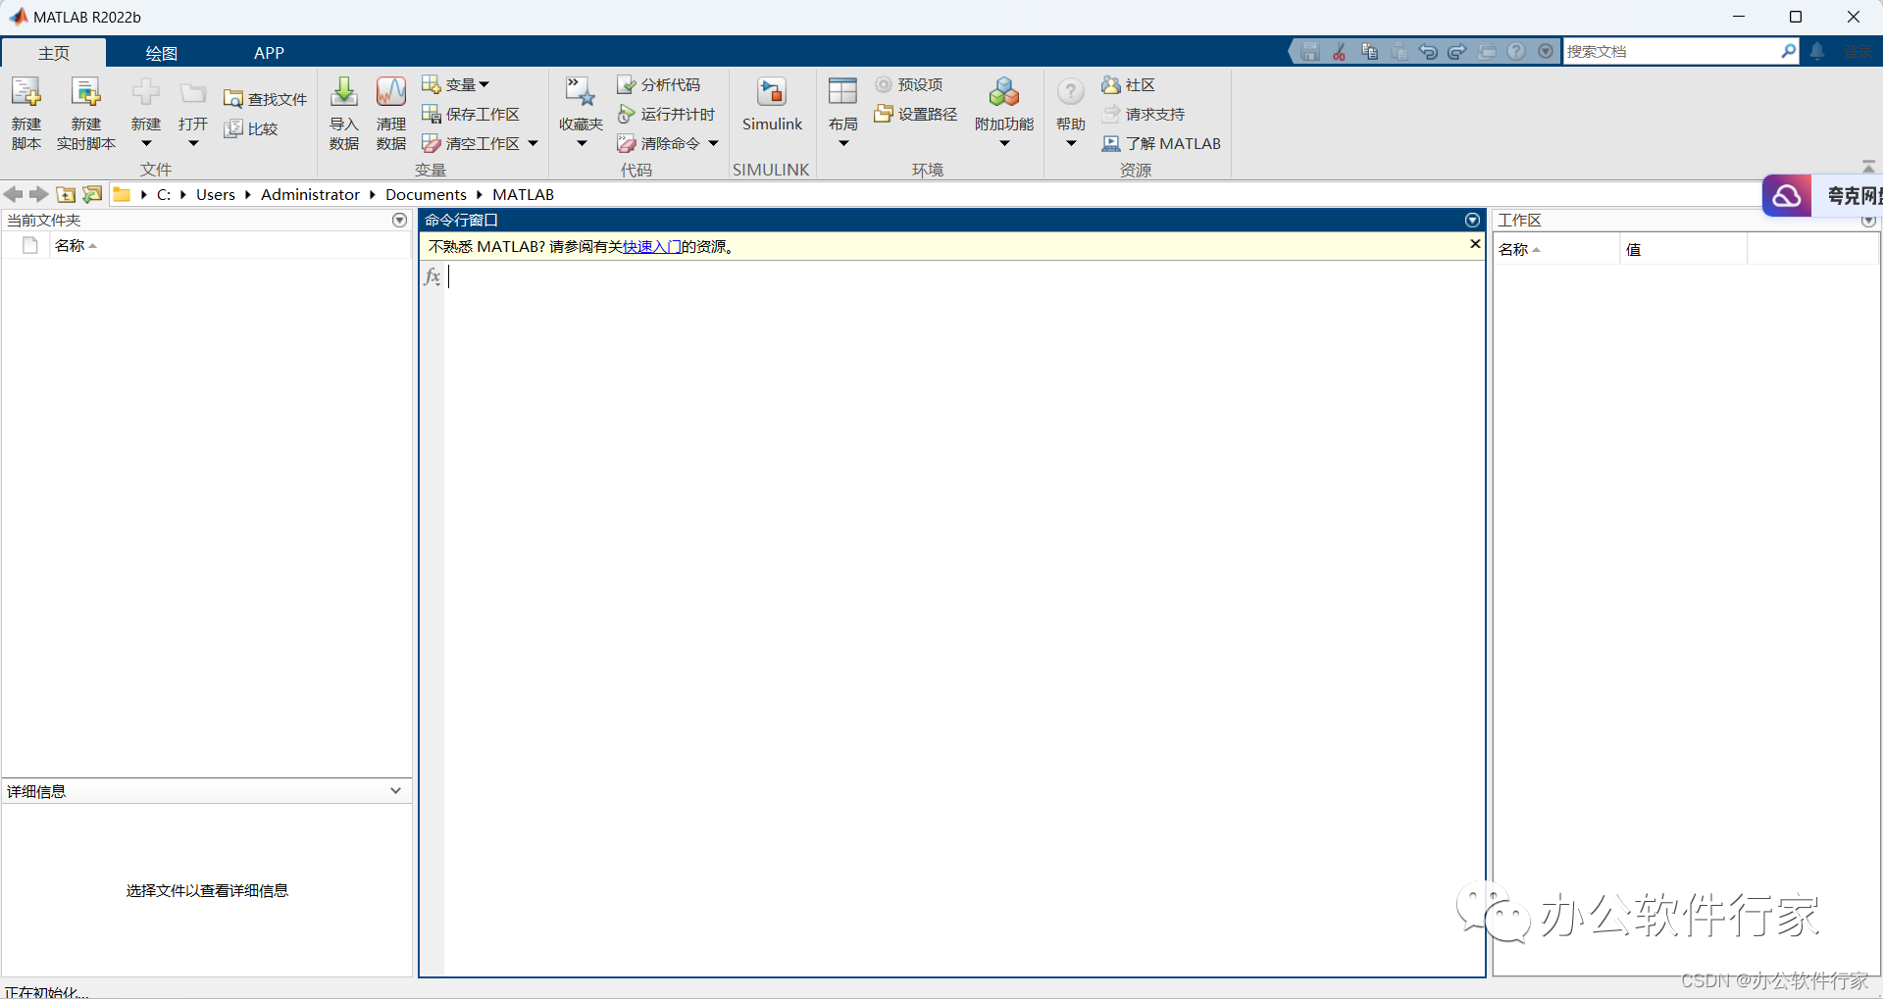
Task: Expand the arrow under 帮助 (Help)
Action: (x=1071, y=143)
